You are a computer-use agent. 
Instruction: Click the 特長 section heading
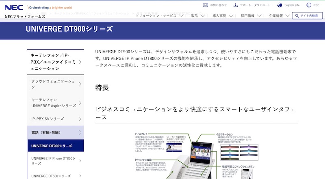click(x=102, y=87)
